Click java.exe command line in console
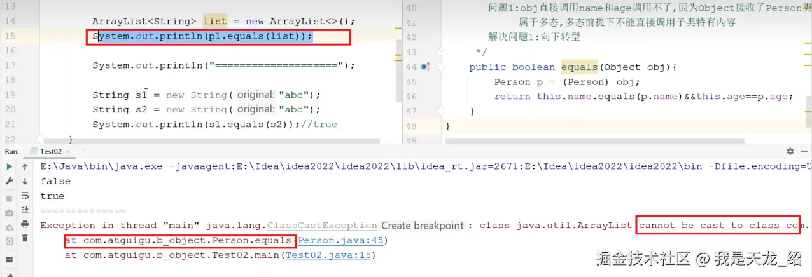This screenshot has height=277, width=812. point(426,166)
